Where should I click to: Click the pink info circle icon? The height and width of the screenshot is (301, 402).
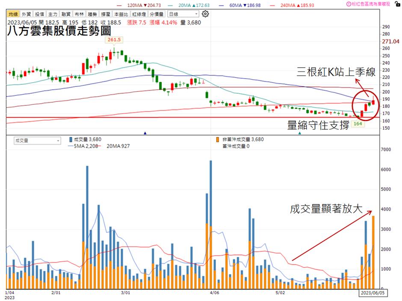(x=349, y=4)
